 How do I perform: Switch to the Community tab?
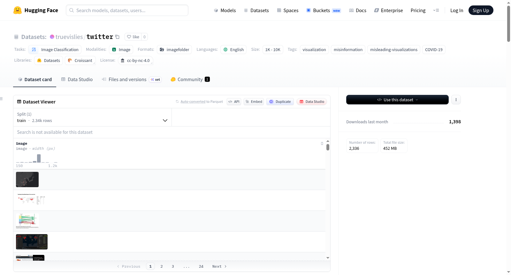(x=190, y=80)
